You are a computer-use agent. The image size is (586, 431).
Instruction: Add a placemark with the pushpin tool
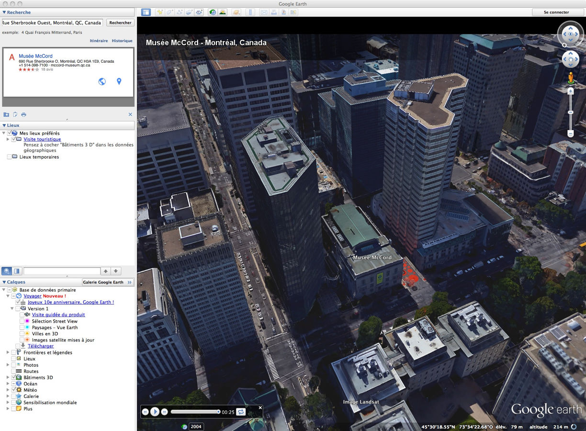(160, 12)
